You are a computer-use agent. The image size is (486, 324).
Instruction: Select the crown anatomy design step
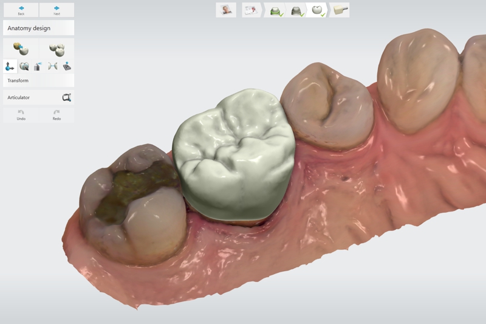[317, 10]
